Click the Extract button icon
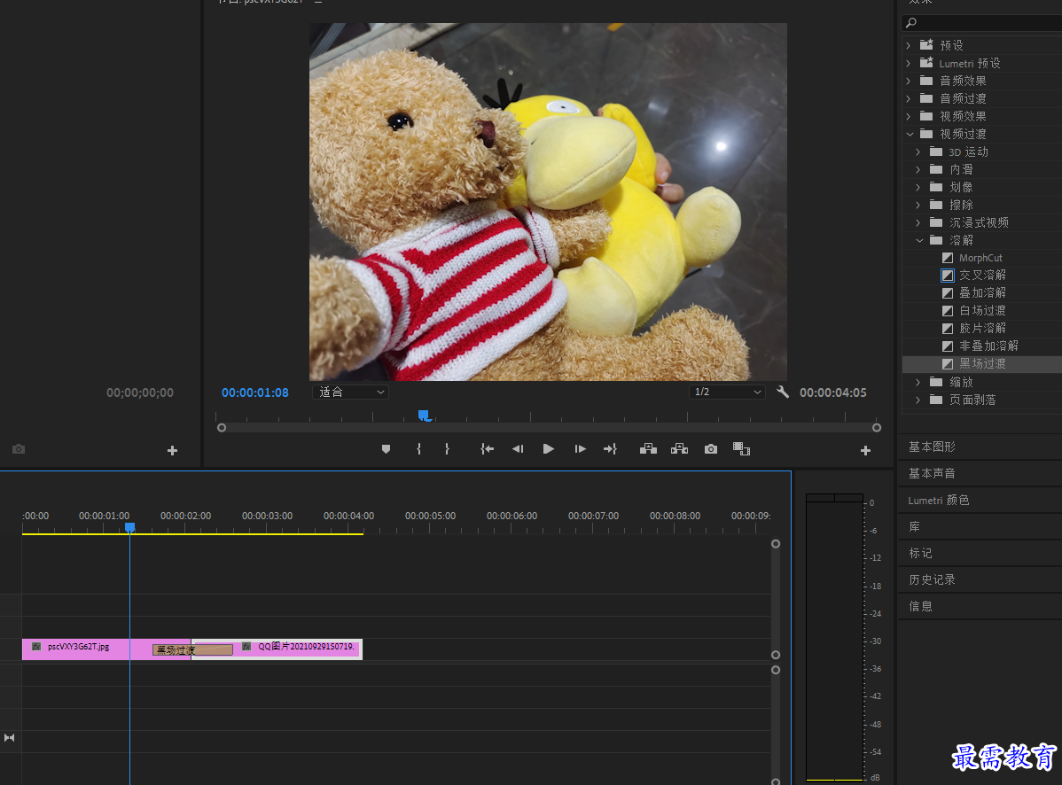 point(679,449)
